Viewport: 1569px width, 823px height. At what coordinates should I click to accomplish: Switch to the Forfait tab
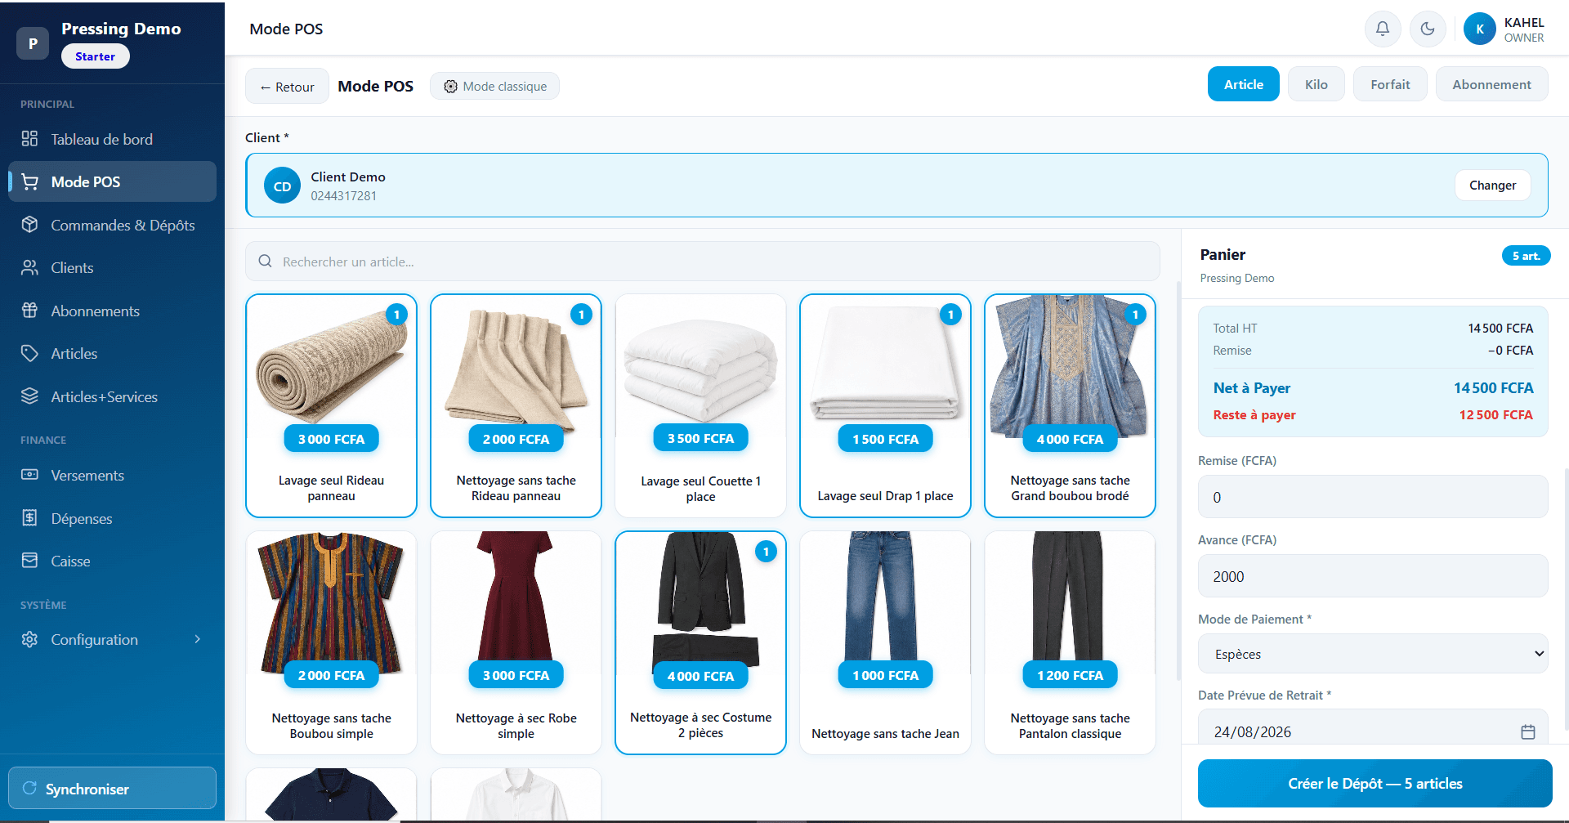click(x=1390, y=84)
